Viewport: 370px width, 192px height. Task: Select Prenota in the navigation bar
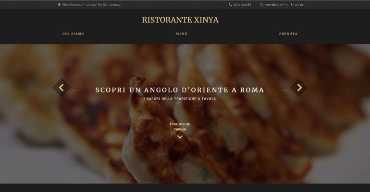pos(288,34)
